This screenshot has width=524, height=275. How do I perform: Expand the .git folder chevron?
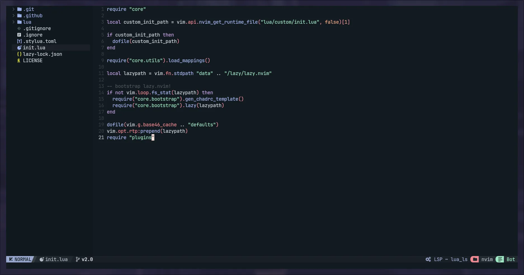point(13,9)
